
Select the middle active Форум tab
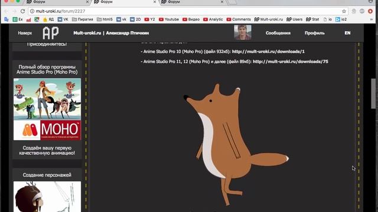(x=123, y=2)
